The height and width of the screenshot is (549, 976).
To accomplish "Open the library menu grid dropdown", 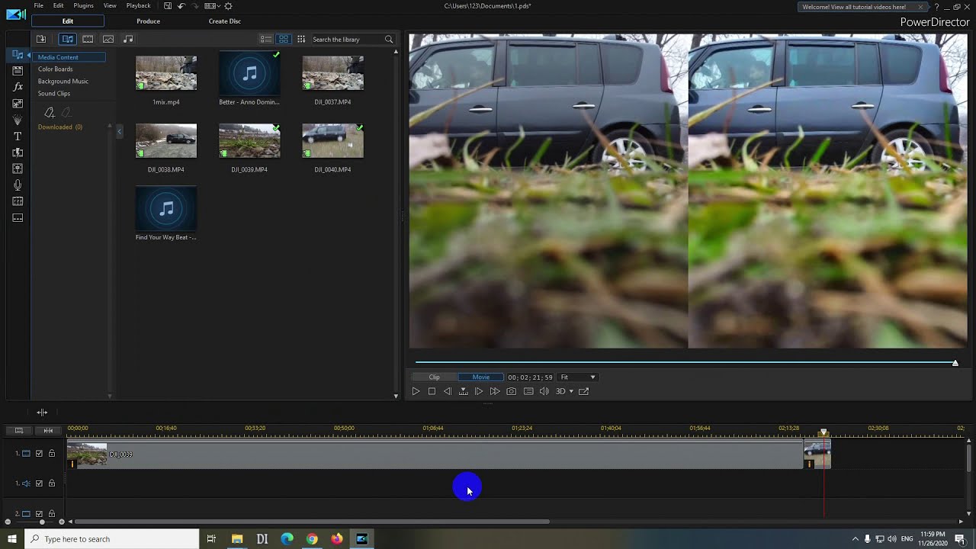I will click(301, 39).
